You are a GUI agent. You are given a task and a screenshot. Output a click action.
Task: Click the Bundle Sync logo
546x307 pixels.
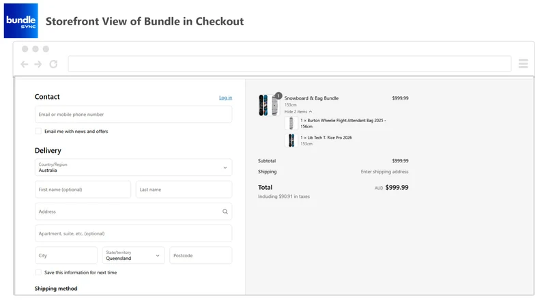coord(21,21)
